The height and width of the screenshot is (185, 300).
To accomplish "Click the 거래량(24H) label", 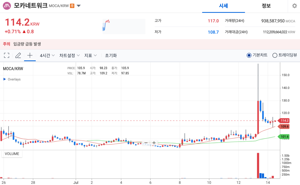I will coord(235,21).
